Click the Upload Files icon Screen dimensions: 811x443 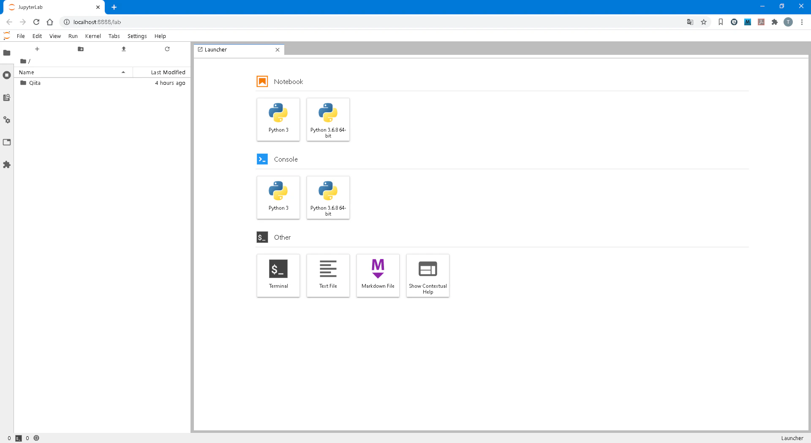click(x=124, y=49)
